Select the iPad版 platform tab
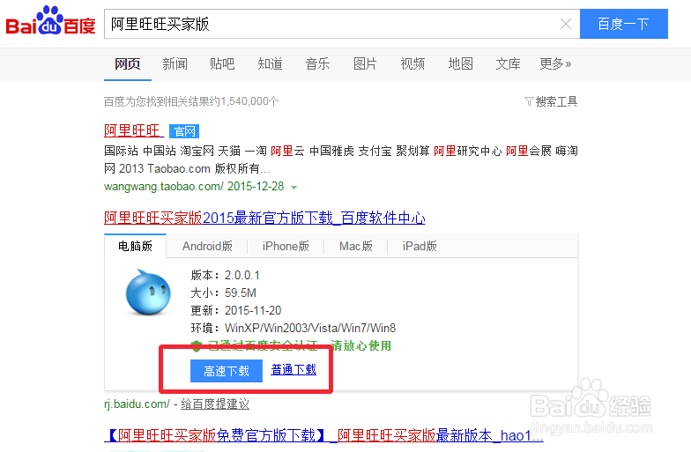The height and width of the screenshot is (452, 691). click(x=420, y=246)
